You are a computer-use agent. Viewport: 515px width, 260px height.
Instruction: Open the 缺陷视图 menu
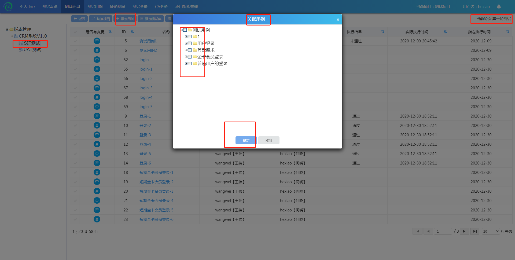117,7
